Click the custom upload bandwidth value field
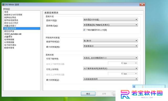This screenshot has height=101, width=168. [x=115, y=74]
